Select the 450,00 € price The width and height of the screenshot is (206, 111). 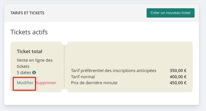tap(178, 83)
